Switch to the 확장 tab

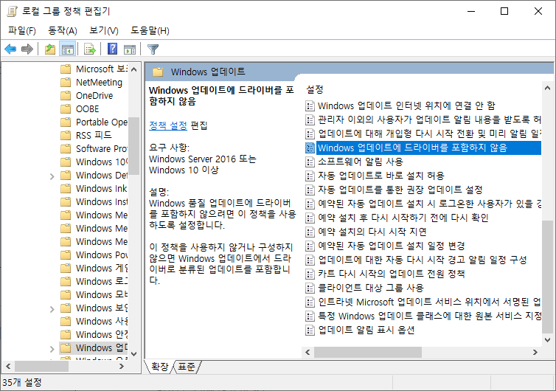click(159, 367)
